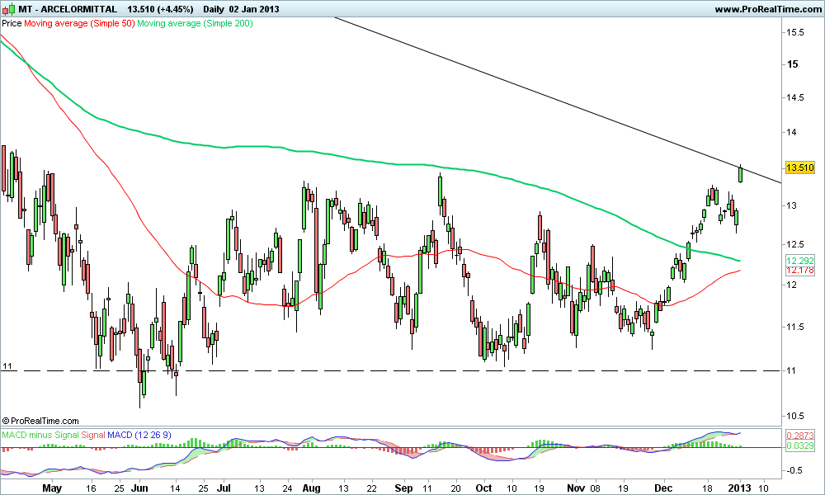Click the candlestick icon beside the MT ticker

pos(8,9)
